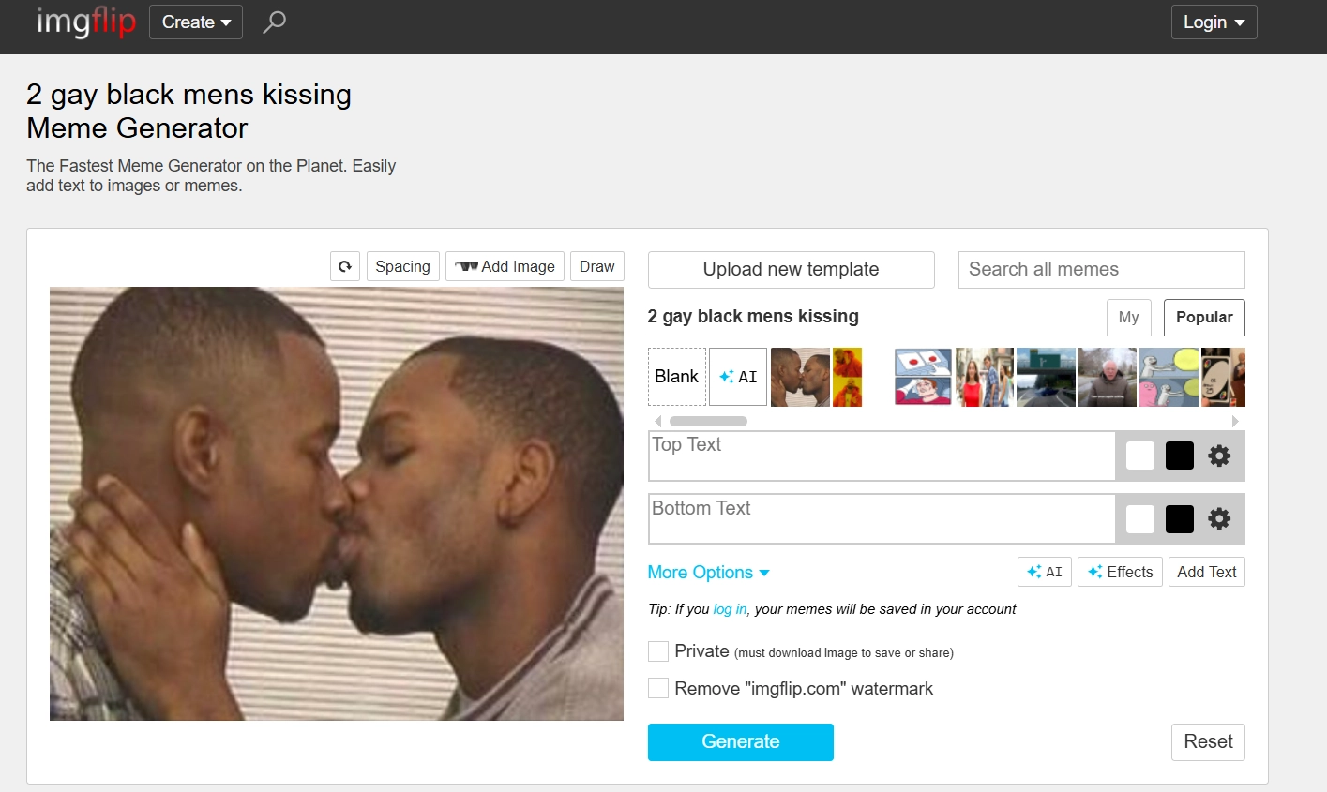
Task: Open settings gear for Bottom Text
Action: coord(1218,518)
